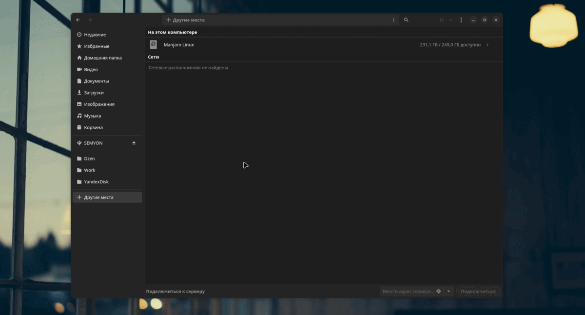Viewport: 585px width, 315px height.
Task: Select Другие места label in sidebar
Action: 98,197
